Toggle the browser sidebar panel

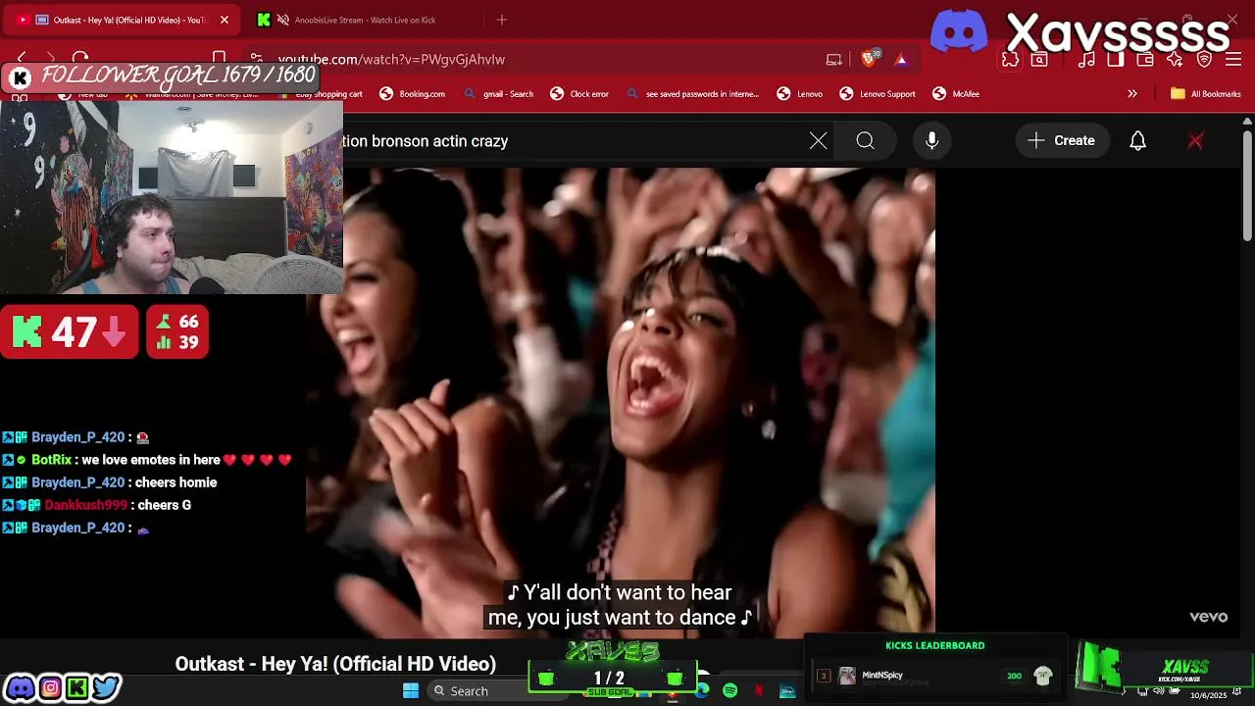point(1116,60)
